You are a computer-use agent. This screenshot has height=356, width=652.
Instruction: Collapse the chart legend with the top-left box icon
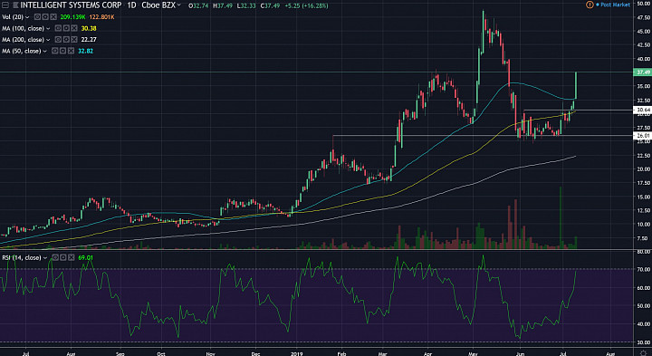pyautogui.click(x=5, y=5)
